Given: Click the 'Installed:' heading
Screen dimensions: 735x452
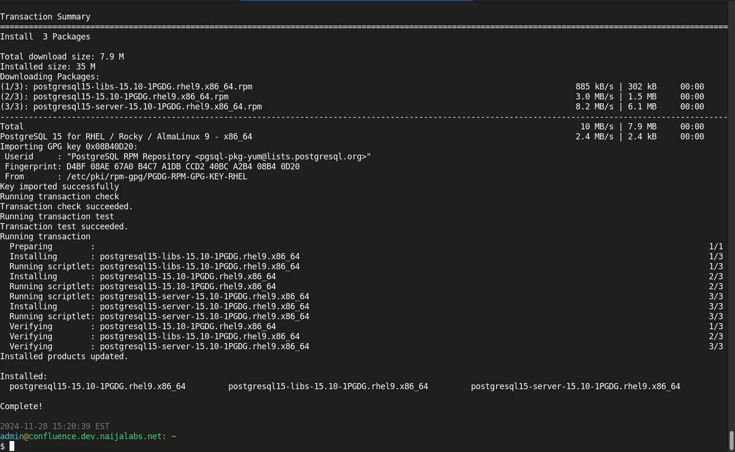Looking at the screenshot, I should click(24, 376).
